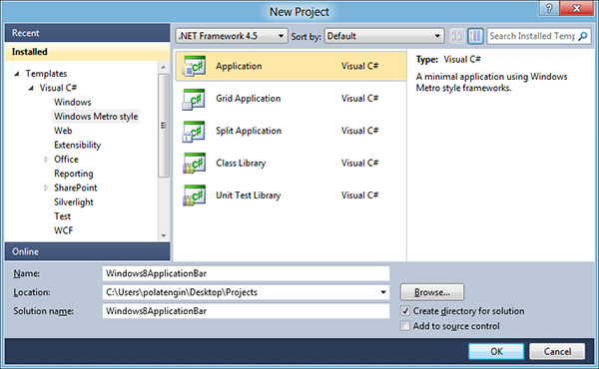Expand the SharePoint tree node
The width and height of the screenshot is (599, 369).
(x=46, y=188)
